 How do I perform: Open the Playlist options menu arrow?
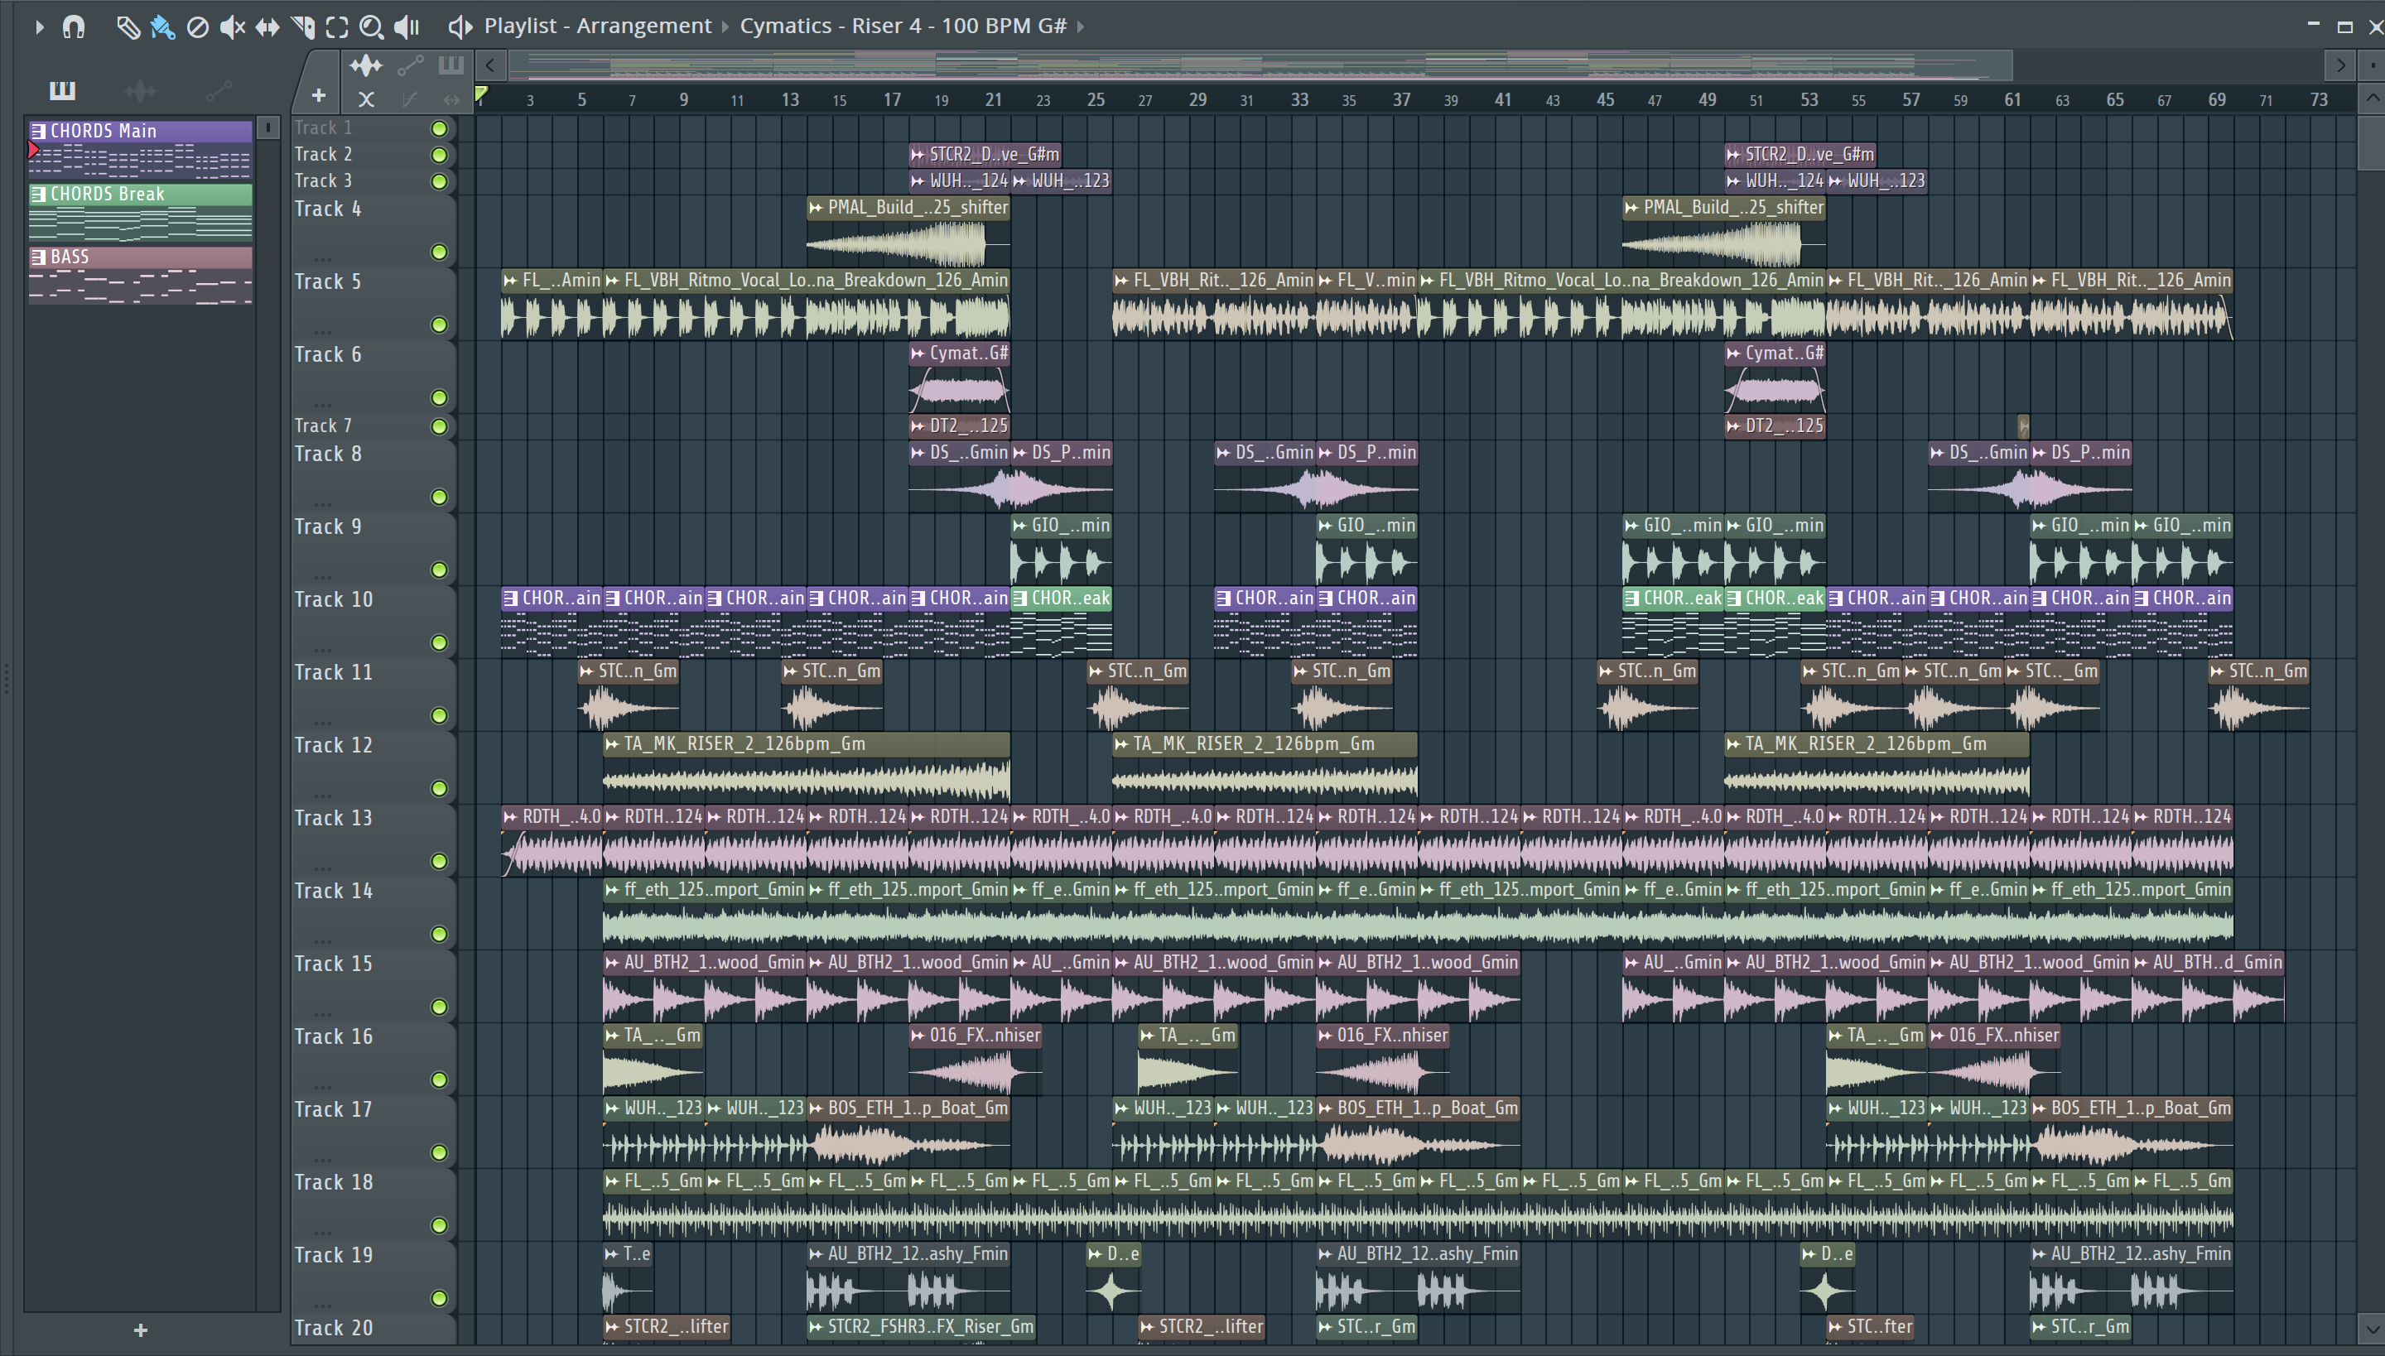click(x=38, y=27)
